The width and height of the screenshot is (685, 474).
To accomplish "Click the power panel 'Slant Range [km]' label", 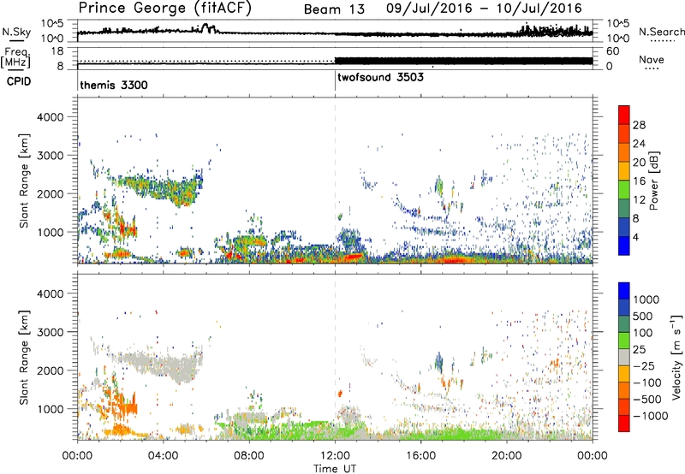I will (24, 181).
